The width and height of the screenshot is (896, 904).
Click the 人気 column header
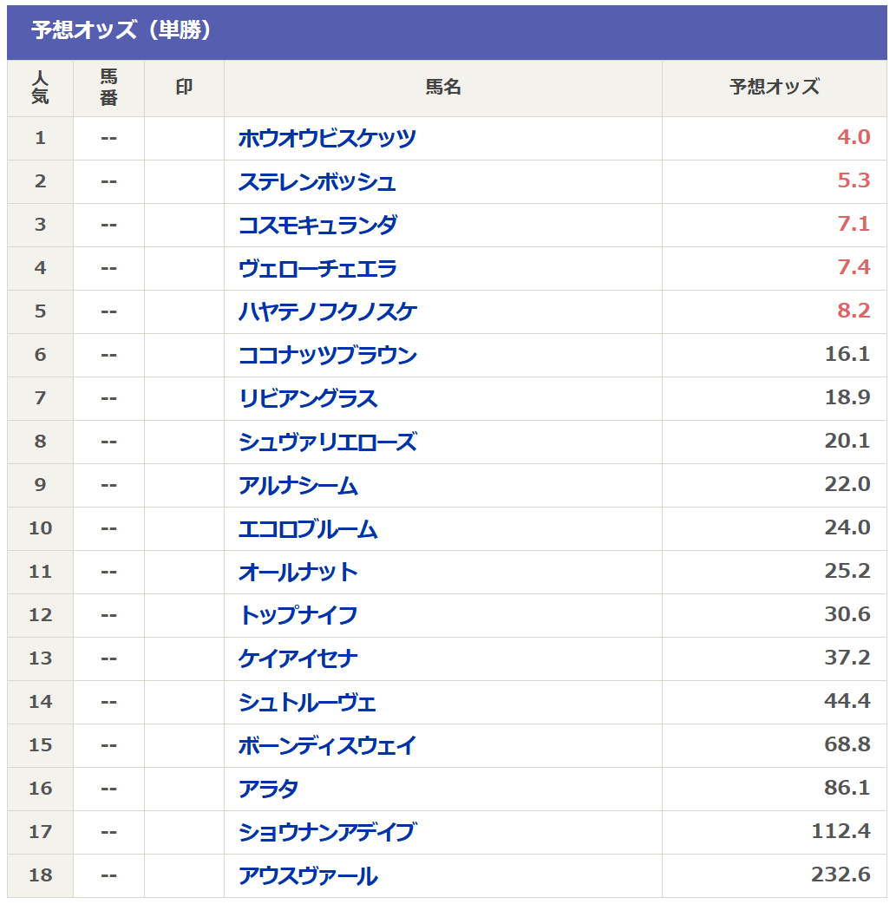pos(41,88)
